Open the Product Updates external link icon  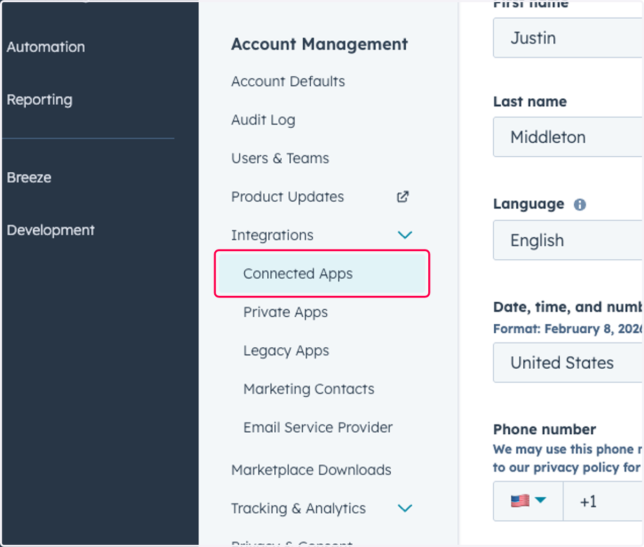402,197
